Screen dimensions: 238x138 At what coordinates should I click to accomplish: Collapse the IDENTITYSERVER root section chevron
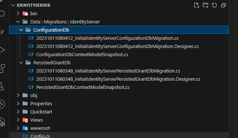(x=13, y=6)
